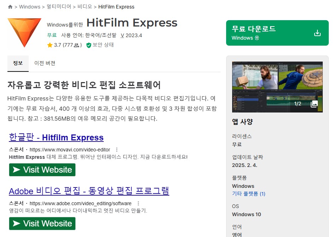Viewport: 333px width, 237px height.
Task: Click the 사용 언어: 한국어/조선말 text
Action: [x=89, y=35]
